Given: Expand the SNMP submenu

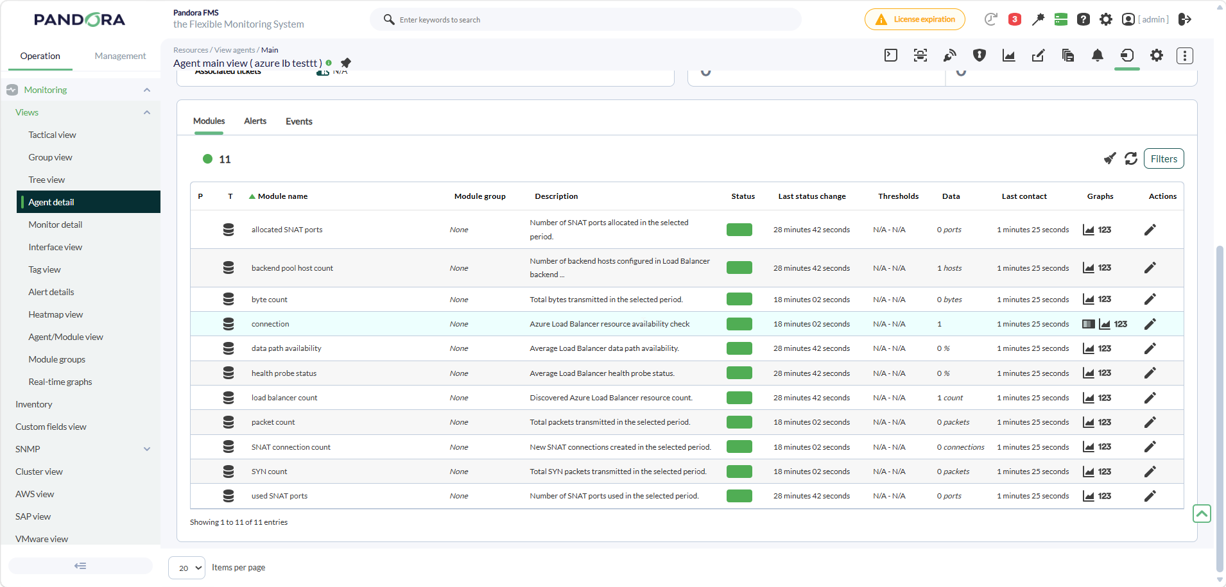Looking at the screenshot, I should coord(147,449).
